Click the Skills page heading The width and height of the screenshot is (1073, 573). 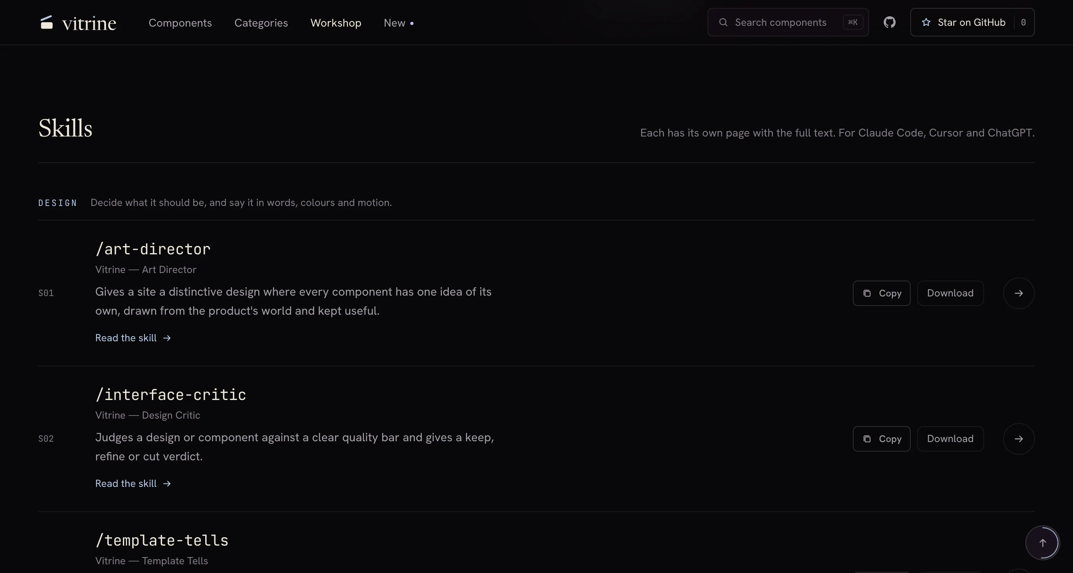click(x=65, y=128)
